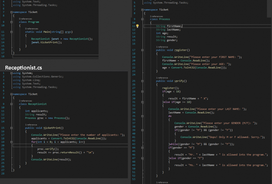Click the 'result = firstName + " X";' line
272x184 pixels.
188,98
